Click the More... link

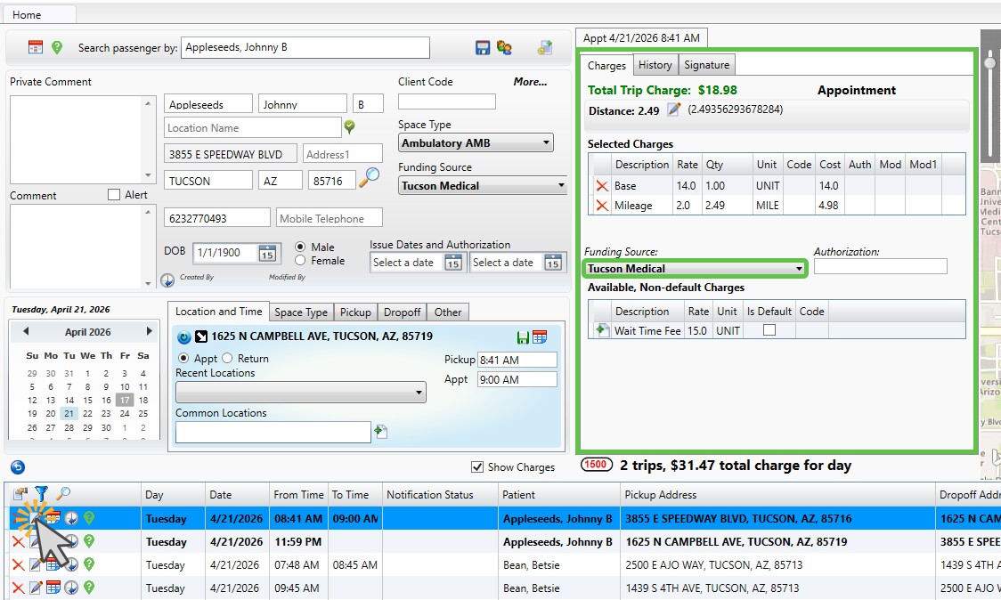tap(530, 82)
